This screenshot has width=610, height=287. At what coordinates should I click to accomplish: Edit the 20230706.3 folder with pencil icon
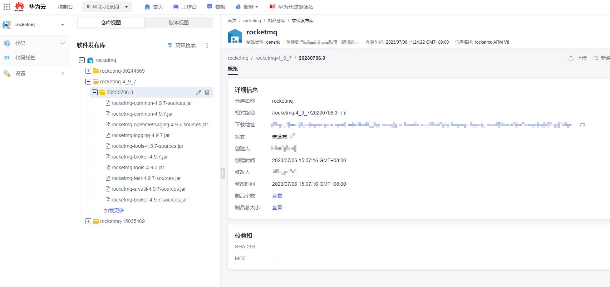click(198, 92)
